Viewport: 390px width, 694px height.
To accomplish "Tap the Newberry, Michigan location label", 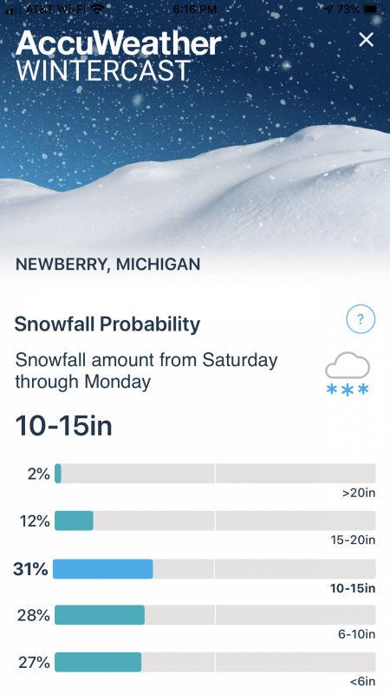I will point(107,265).
